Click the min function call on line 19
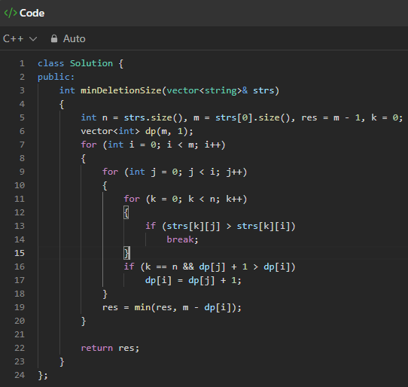The height and width of the screenshot is (387, 408). (x=142, y=307)
